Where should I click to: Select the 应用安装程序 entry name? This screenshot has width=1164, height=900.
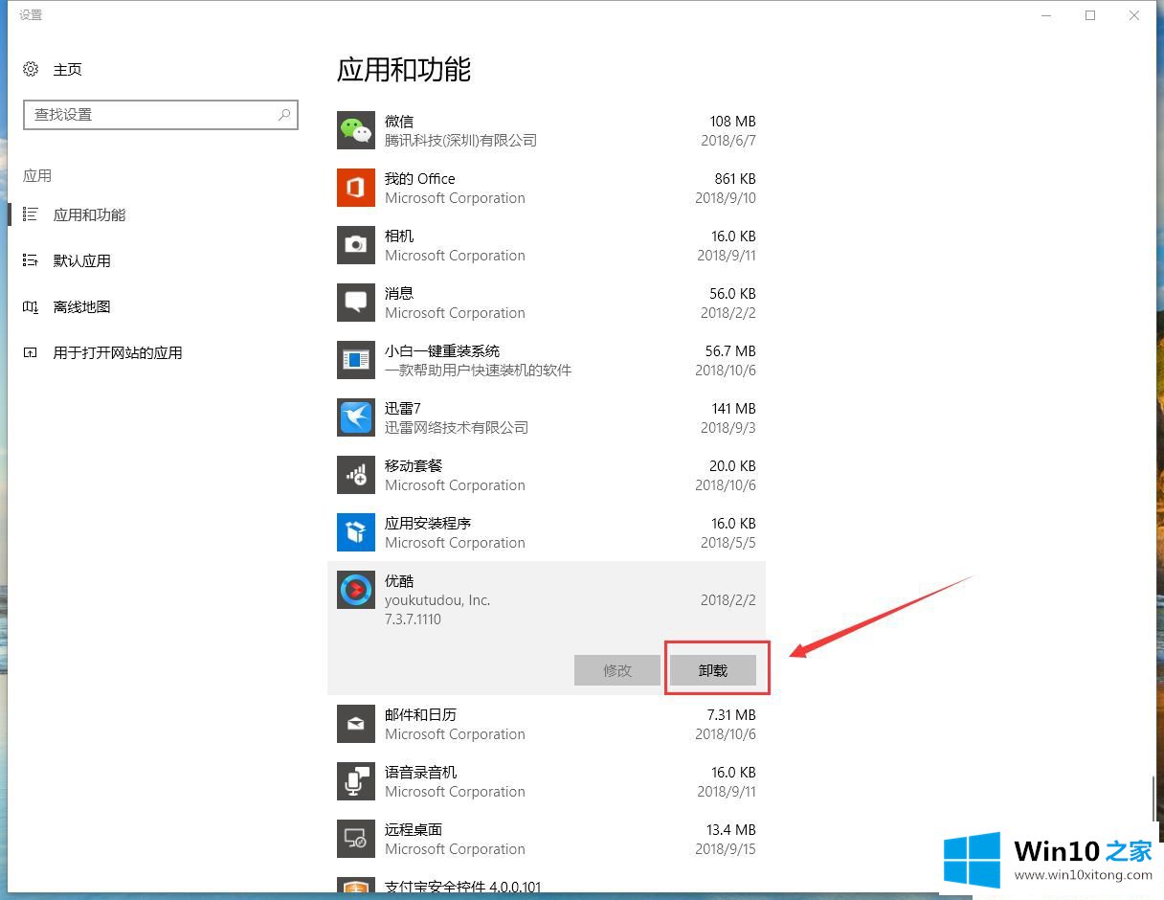pos(428,523)
